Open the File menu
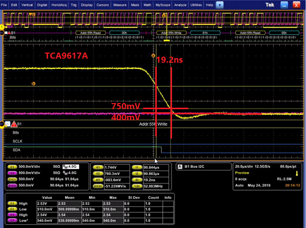 click(4, 5)
